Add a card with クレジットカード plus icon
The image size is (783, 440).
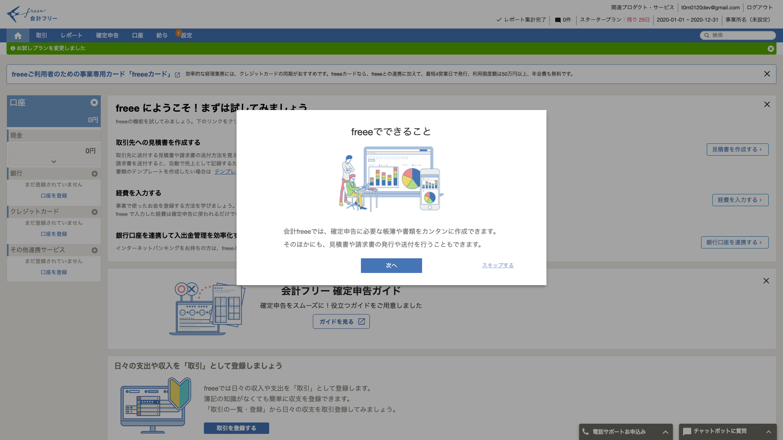[x=95, y=212]
